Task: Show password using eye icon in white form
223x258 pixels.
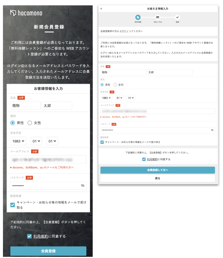Action: tap(212, 130)
